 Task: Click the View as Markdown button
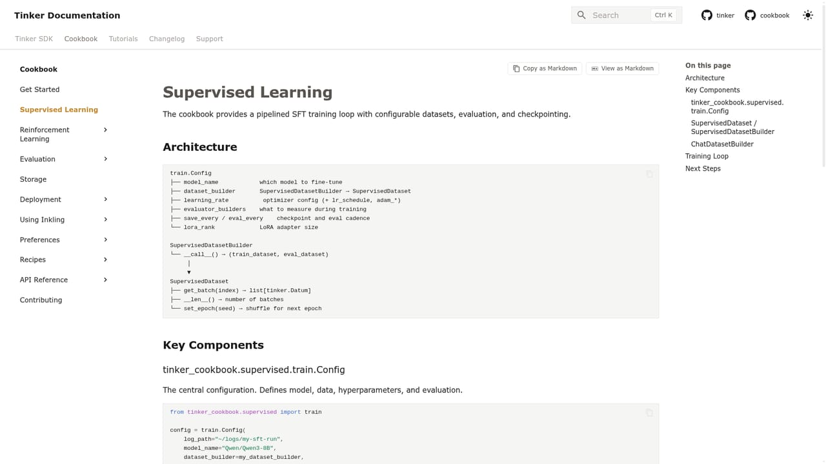[622, 68]
